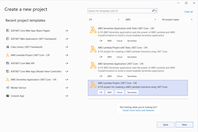Click the Cloud tag under AWS Serverless Application (.NET Core - C#)

(x=119, y=76)
